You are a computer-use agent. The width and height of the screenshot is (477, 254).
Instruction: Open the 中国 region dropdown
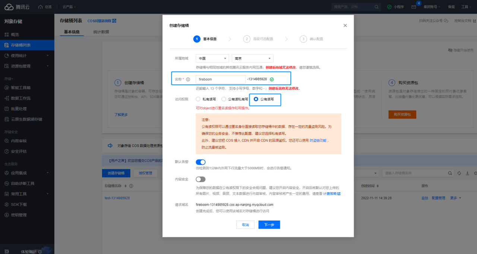pyautogui.click(x=212, y=58)
